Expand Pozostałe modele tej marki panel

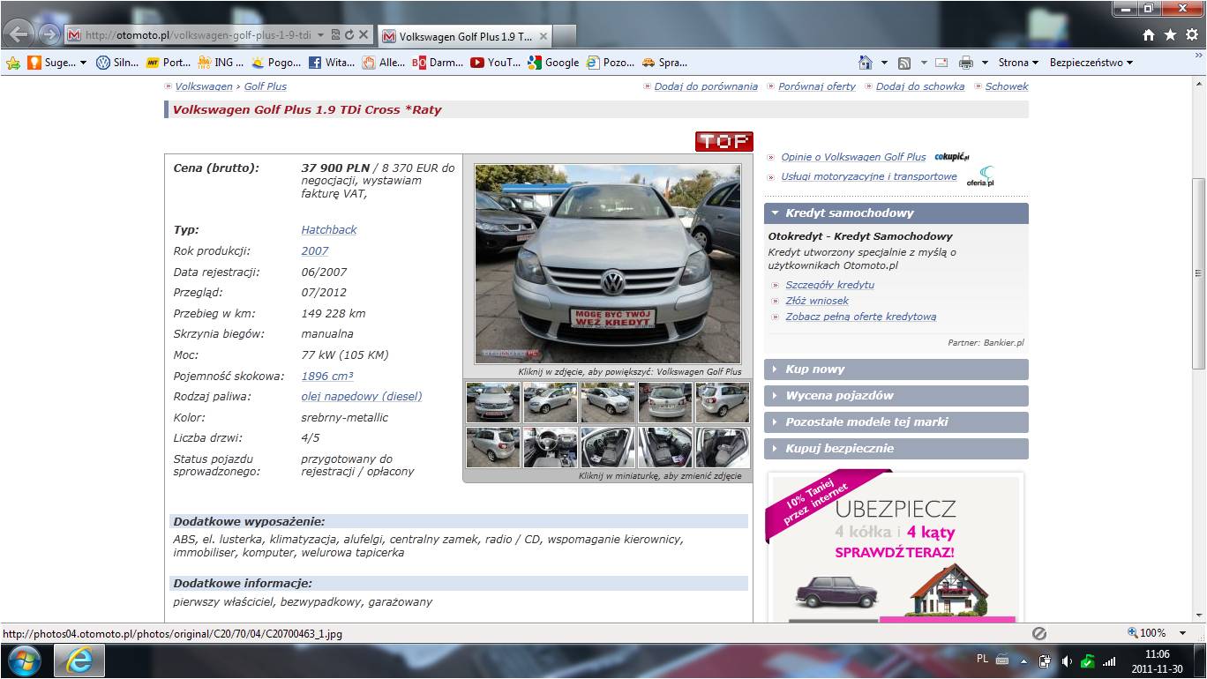coord(896,422)
